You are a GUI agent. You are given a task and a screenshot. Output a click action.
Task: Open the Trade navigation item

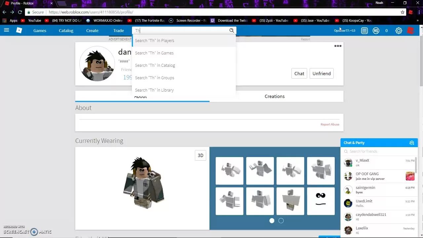pyautogui.click(x=119, y=30)
